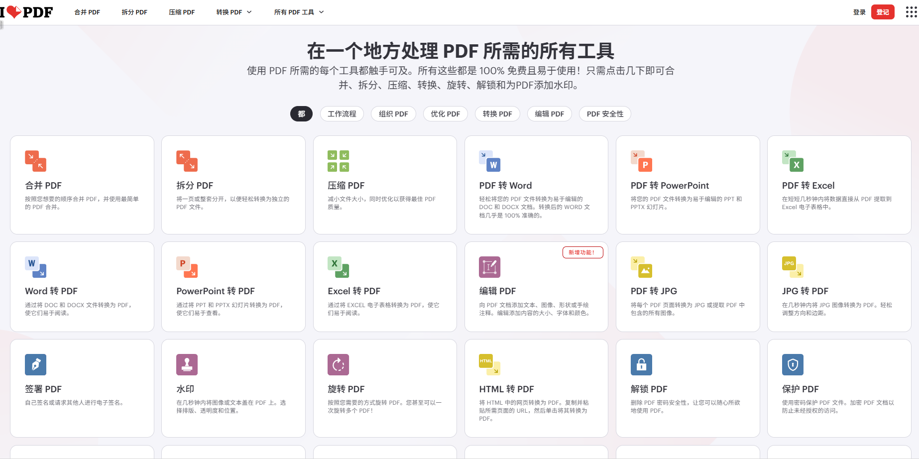Viewport: 919px width, 459px height.
Task: Click the 签署 PDF pen icon
Action: coord(35,364)
